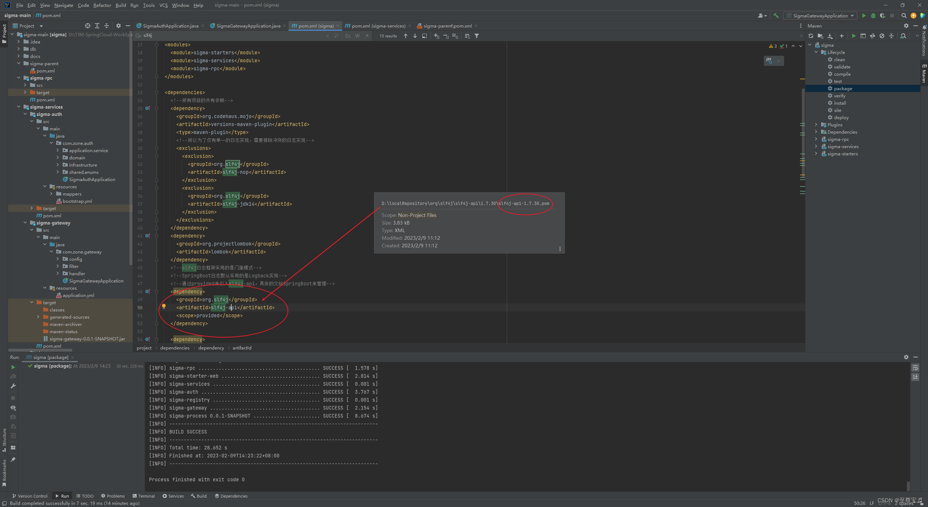Open Search Everywhere magnifier on main toolbar
928x507 pixels.
tap(903, 16)
